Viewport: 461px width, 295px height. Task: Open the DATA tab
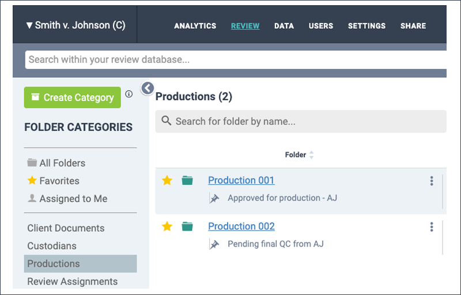tap(284, 26)
